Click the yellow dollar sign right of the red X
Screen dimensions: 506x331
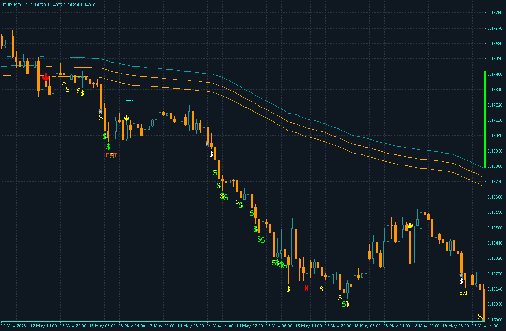322,289
